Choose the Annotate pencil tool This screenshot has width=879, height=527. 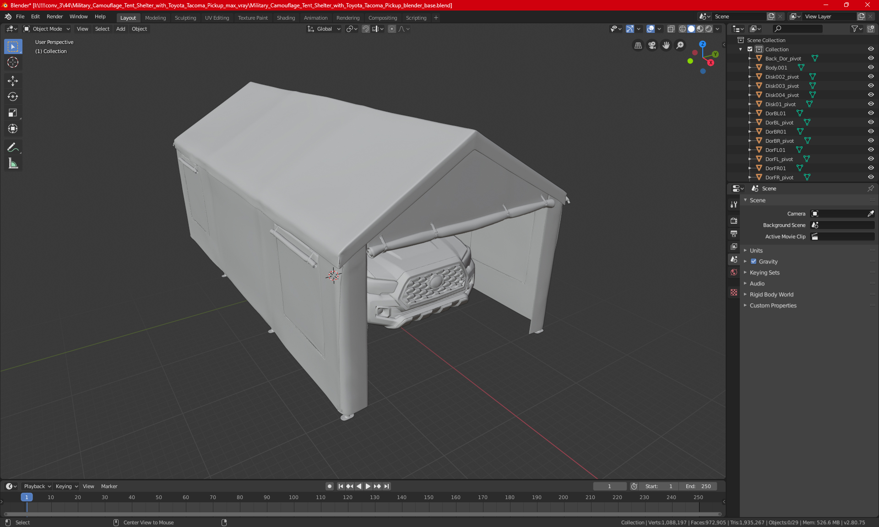click(13, 147)
